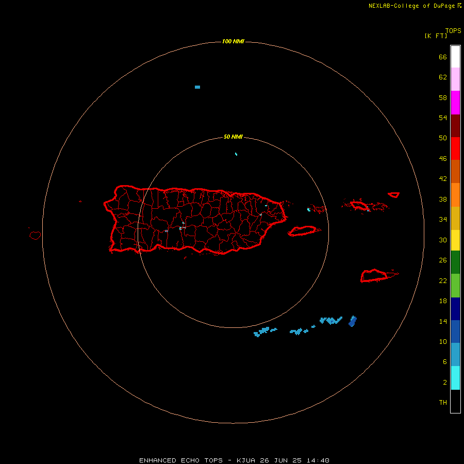The width and height of the screenshot is (464, 464).
Task: Click the bright yellow legend band
Action: pos(455,240)
